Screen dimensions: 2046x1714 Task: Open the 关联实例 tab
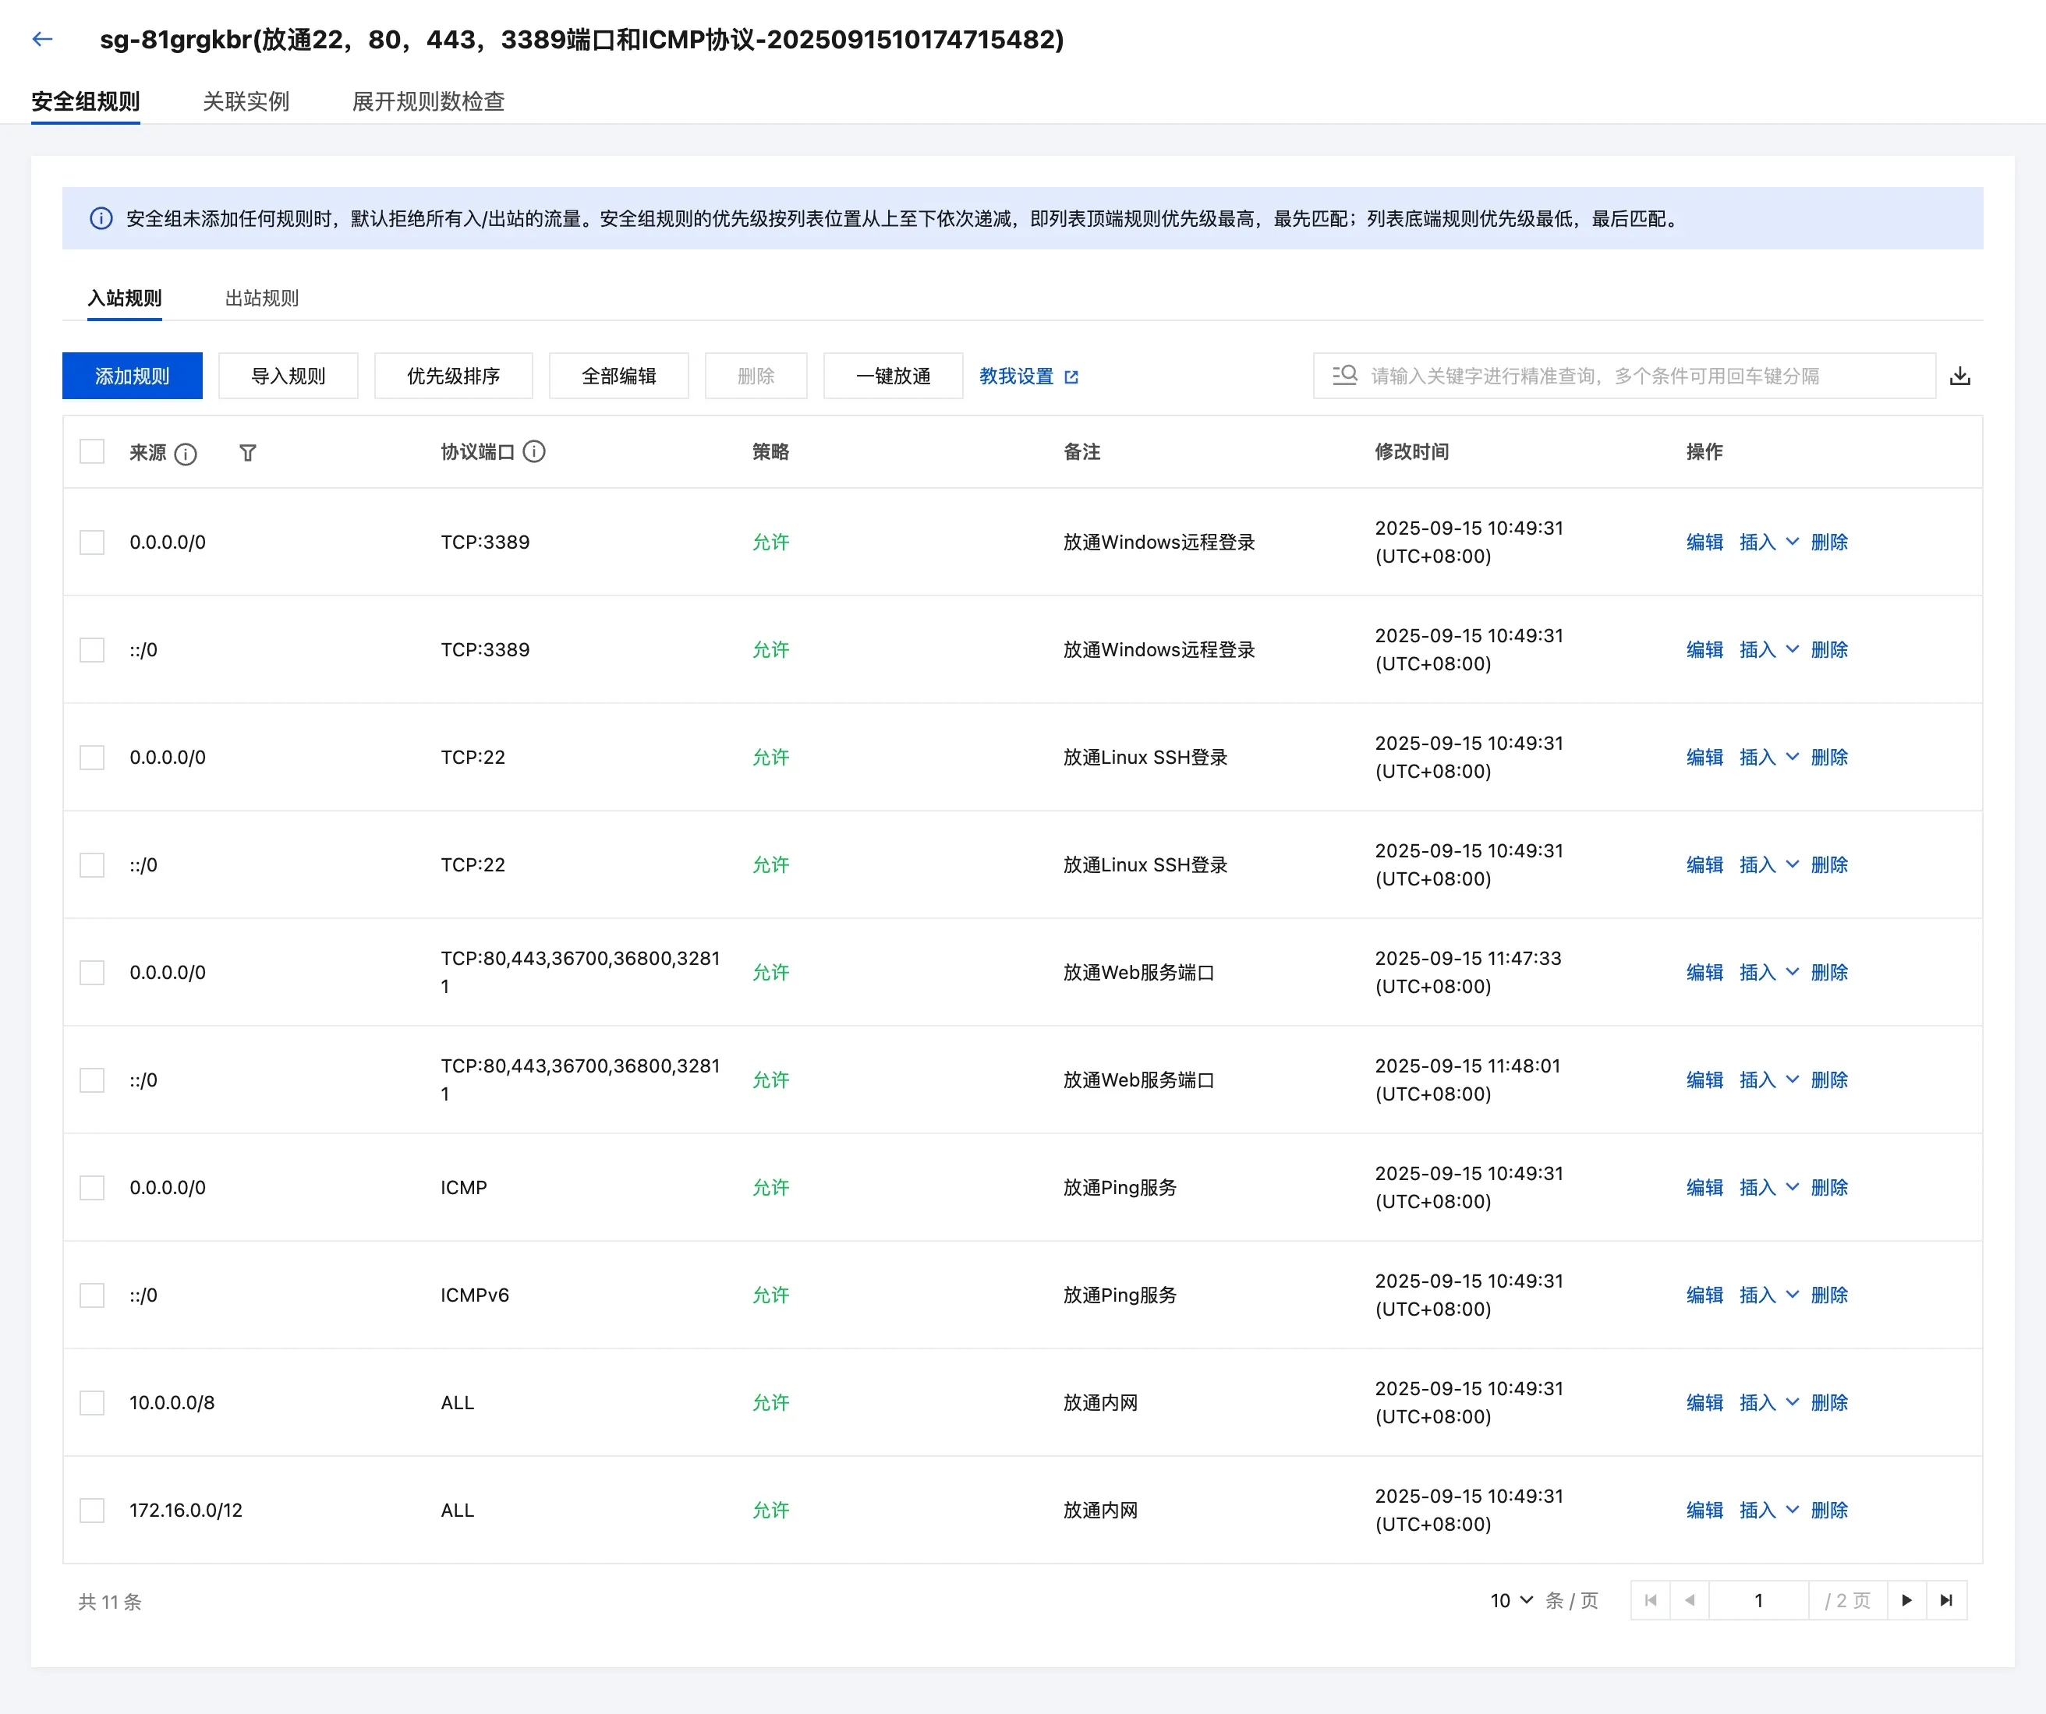tap(246, 101)
